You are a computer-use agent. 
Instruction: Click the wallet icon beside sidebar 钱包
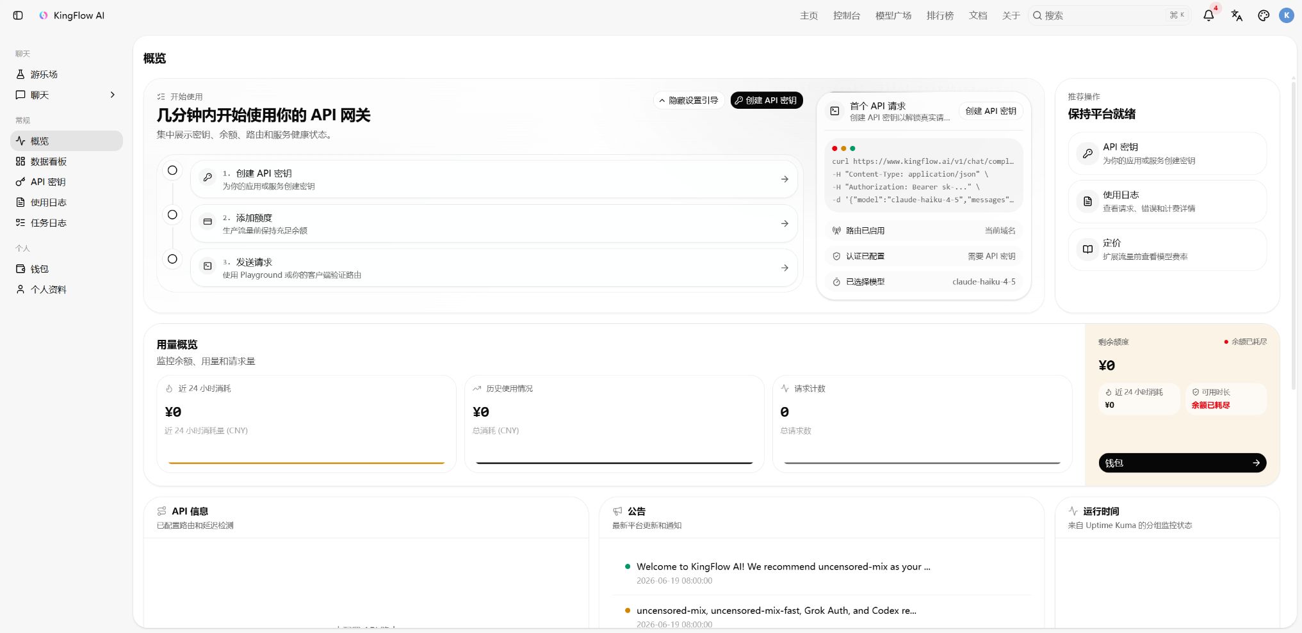[x=20, y=269]
